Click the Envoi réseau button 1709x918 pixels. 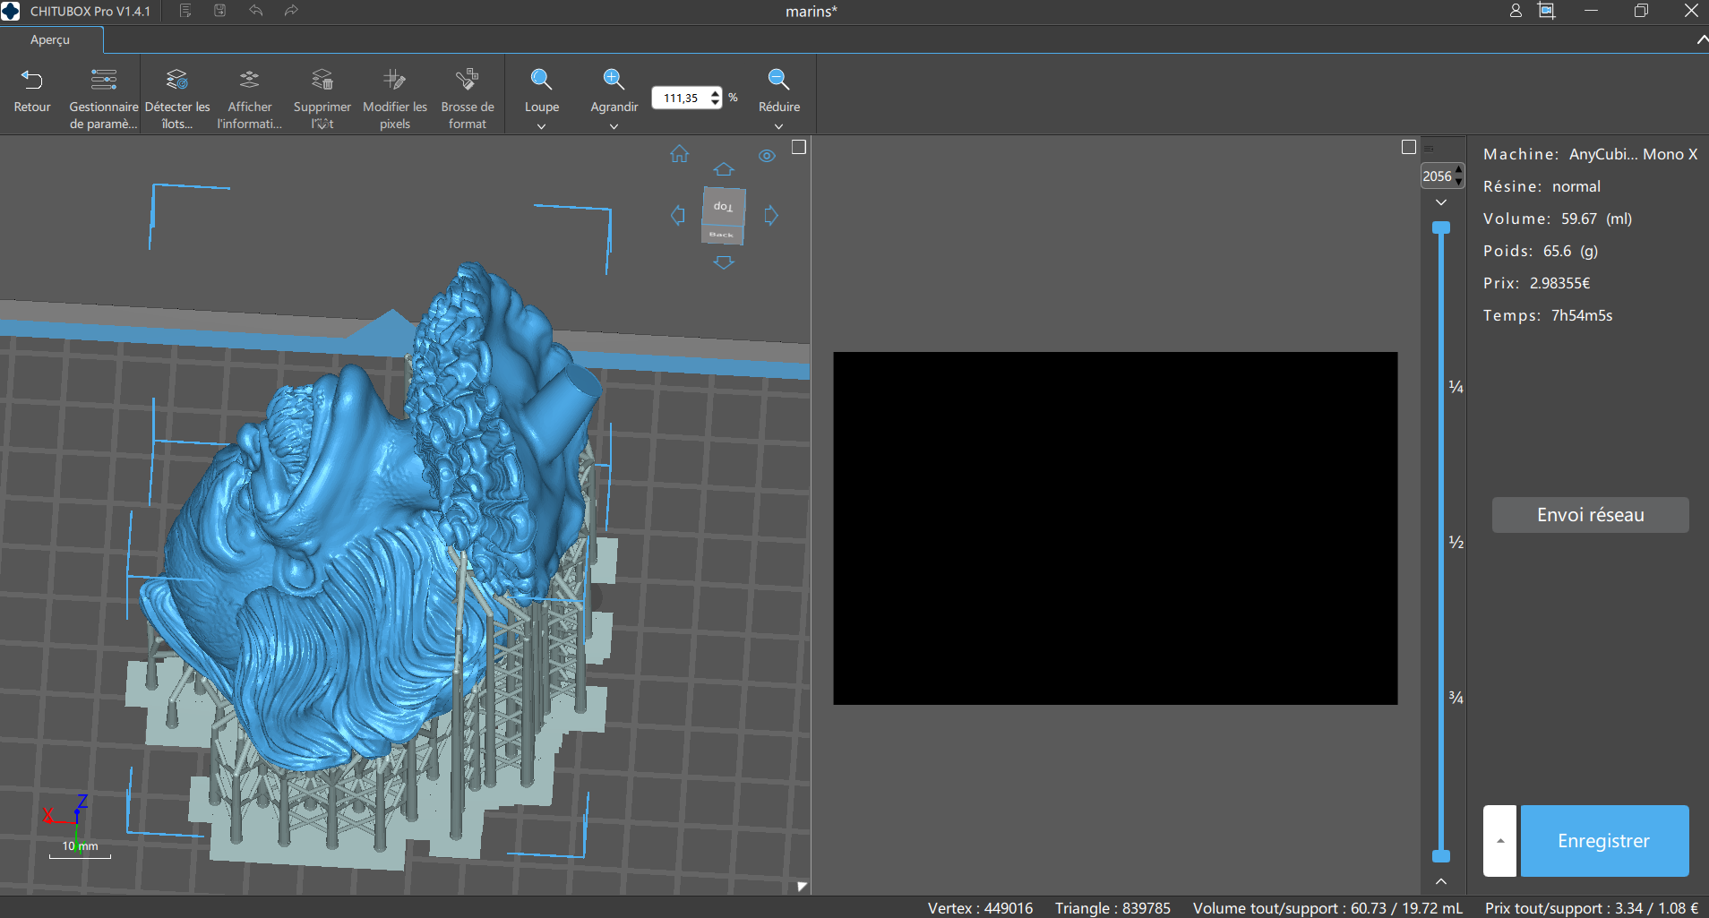[1590, 515]
